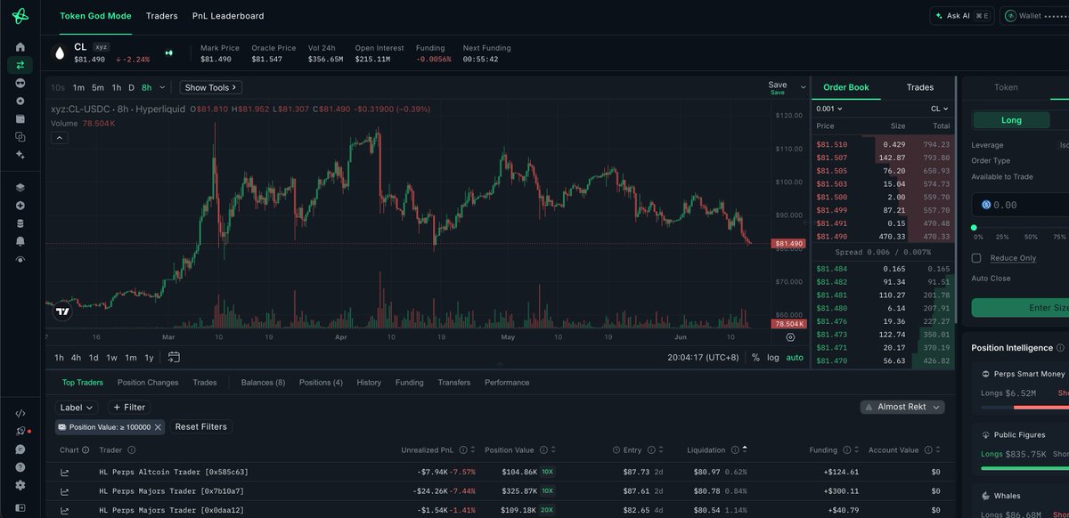
Task: Open the Trades tab beside Order Book
Action: pos(919,87)
